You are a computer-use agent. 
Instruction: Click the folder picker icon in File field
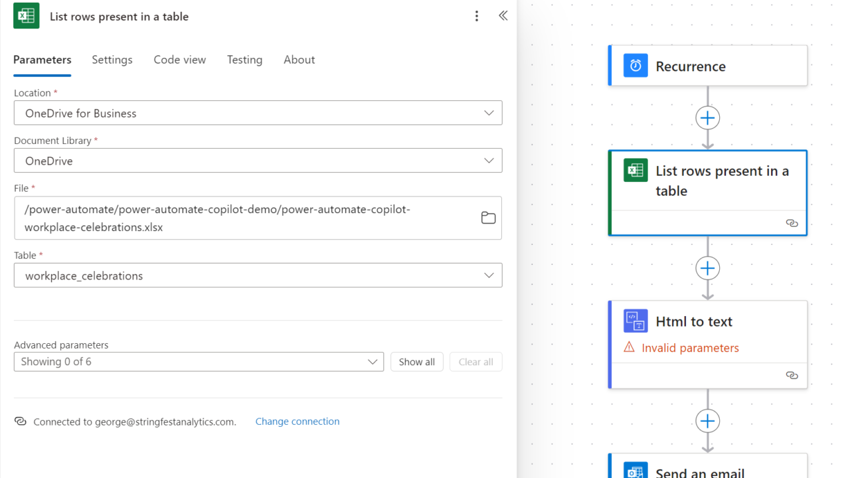(488, 218)
